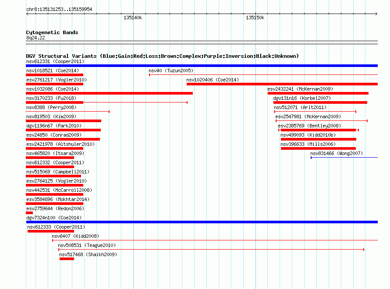Image resolution: width=390 pixels, height=289 pixels.
Task: Click the Cytogenetic Bands track title
Action: click(52, 32)
